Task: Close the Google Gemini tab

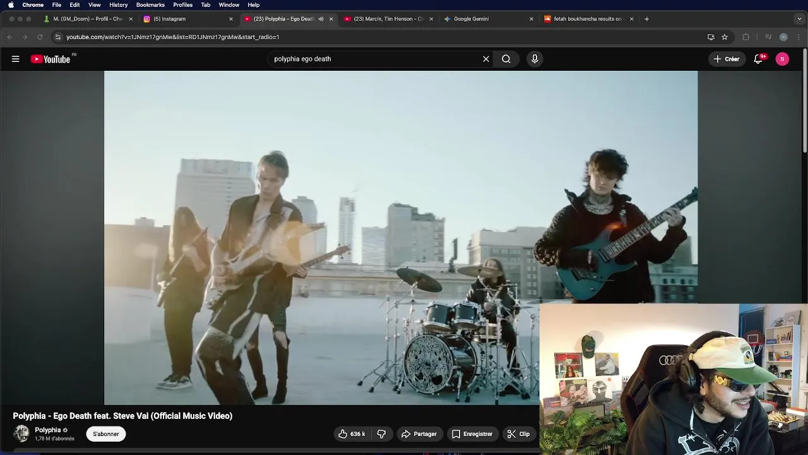Action: click(x=531, y=19)
